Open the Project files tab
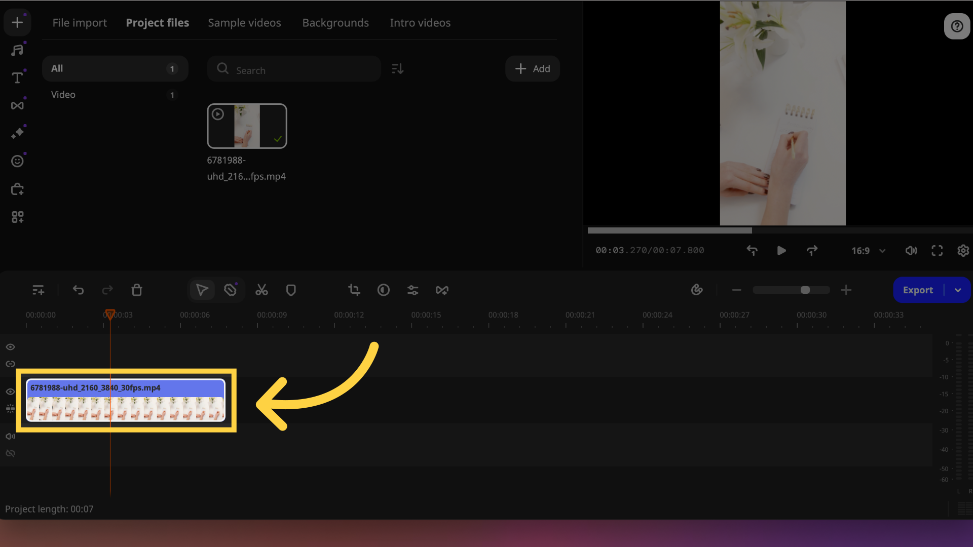Image resolution: width=973 pixels, height=547 pixels. [158, 23]
